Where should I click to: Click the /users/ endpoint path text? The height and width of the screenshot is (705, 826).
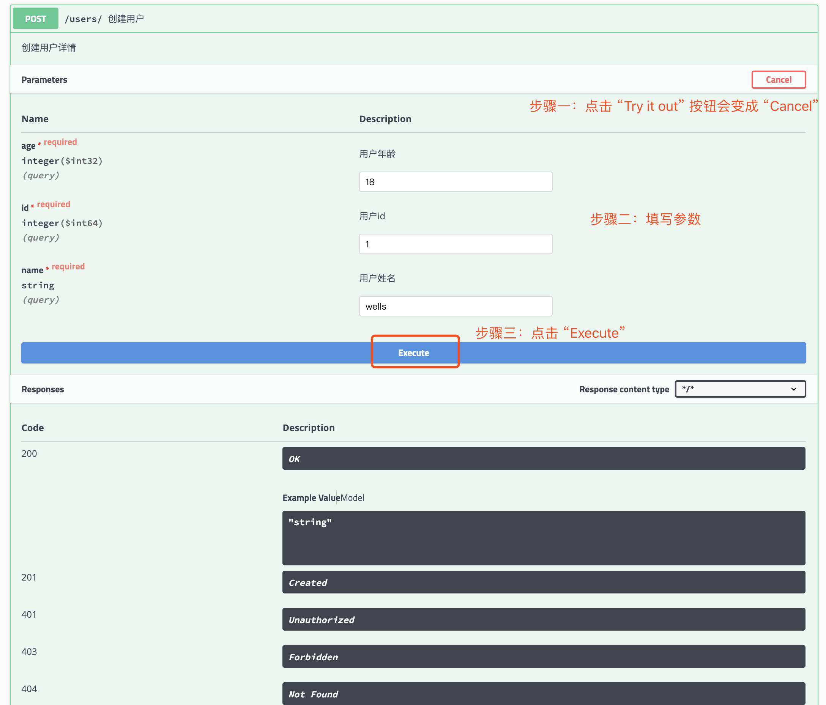83,19
